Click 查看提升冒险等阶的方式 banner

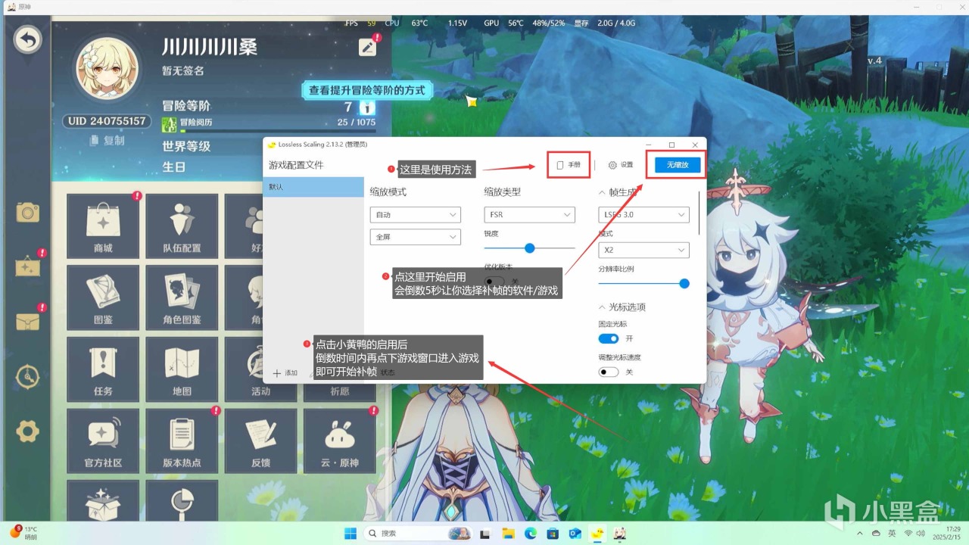pos(366,90)
